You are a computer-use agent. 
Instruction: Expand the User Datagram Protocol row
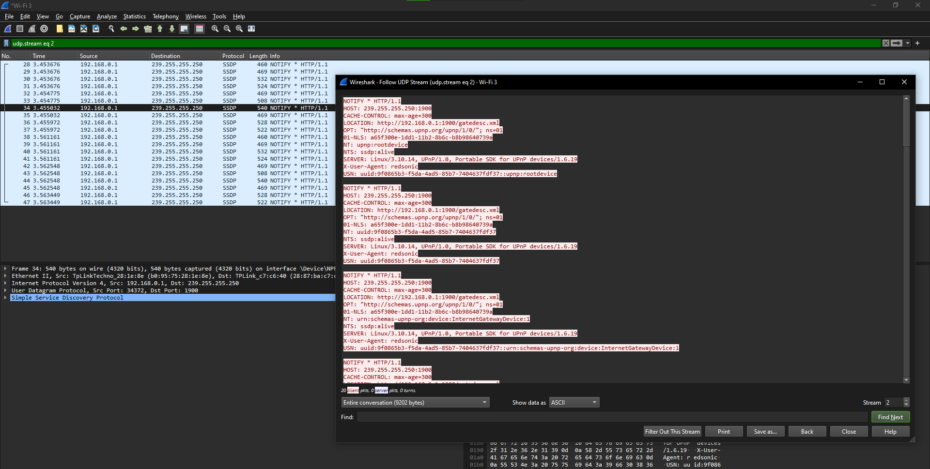tap(5, 290)
